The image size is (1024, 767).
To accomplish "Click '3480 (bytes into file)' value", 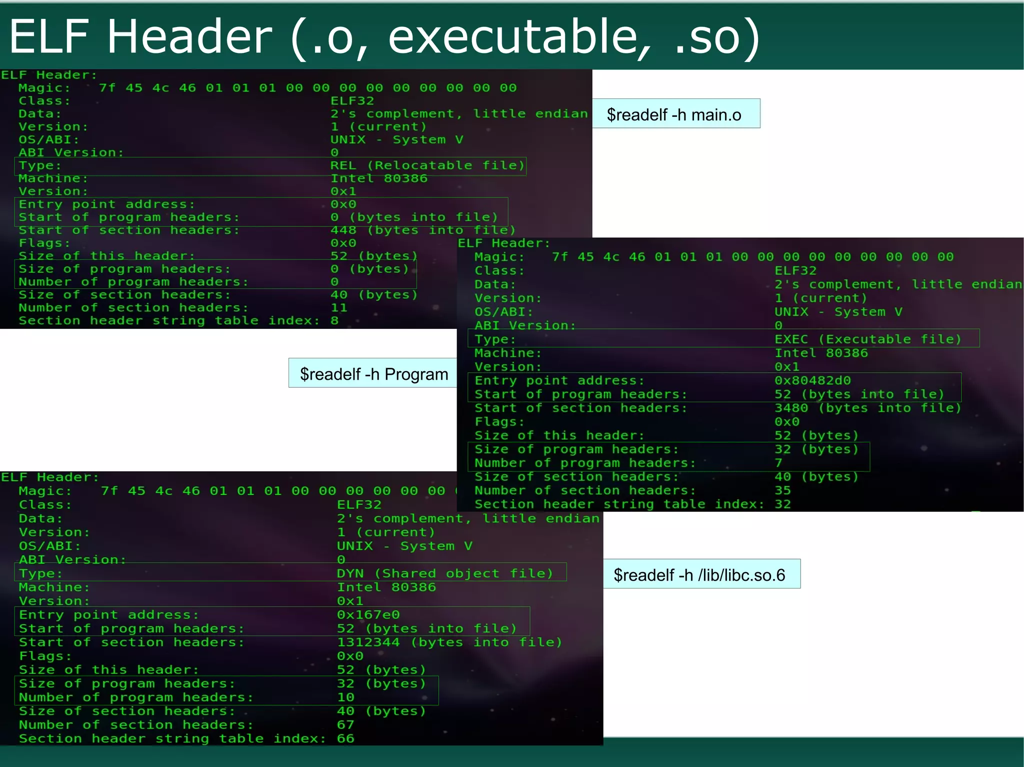I will [867, 408].
